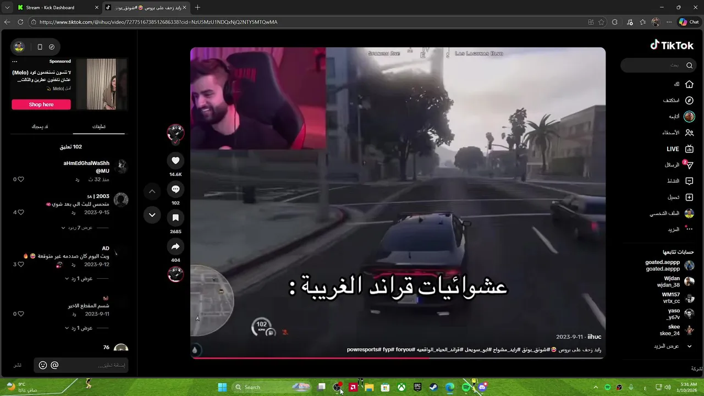Reply to aHmEdGhalWaShh comment via رد
This screenshot has height=396, width=704.
78,180
